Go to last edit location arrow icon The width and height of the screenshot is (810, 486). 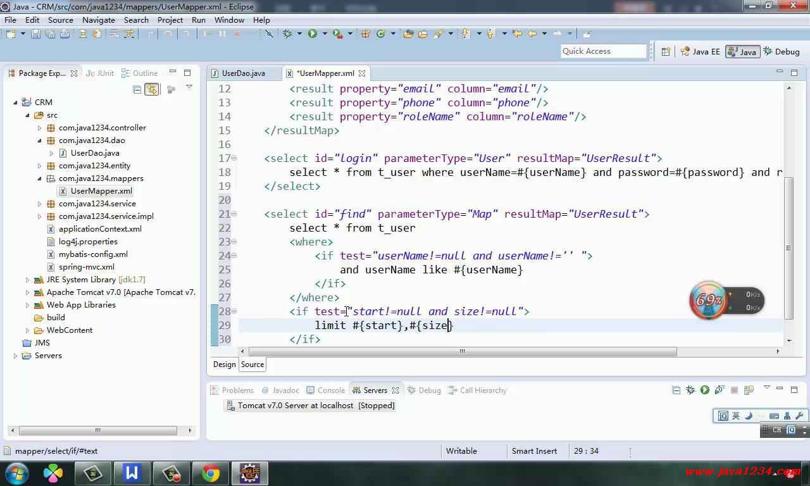pyautogui.click(x=518, y=34)
